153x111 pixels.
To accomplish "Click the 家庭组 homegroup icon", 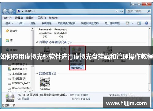I will coord(7,50).
